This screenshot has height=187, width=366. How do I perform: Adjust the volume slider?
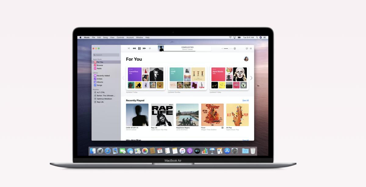coord(228,48)
